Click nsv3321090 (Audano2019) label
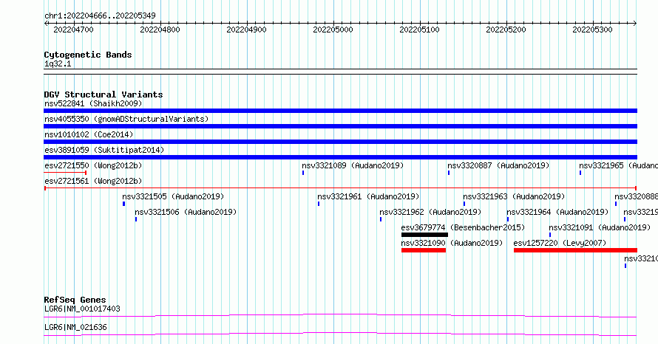The image size is (658, 344). pyautogui.click(x=452, y=243)
